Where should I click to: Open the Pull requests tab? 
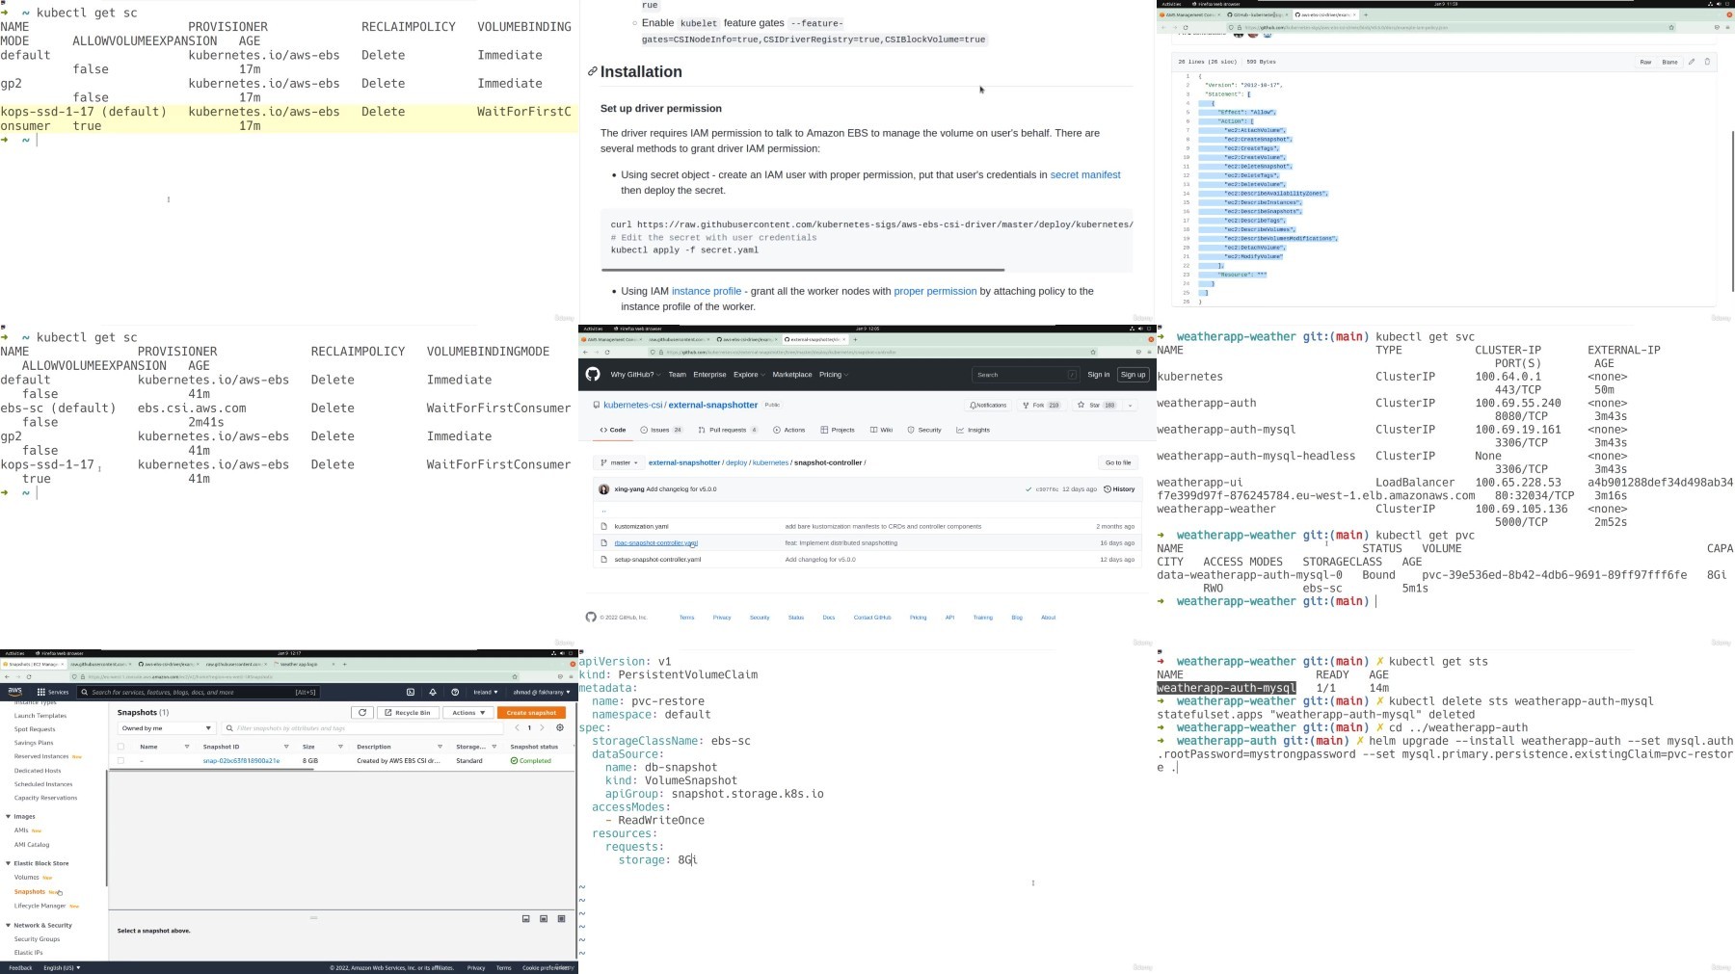(728, 430)
